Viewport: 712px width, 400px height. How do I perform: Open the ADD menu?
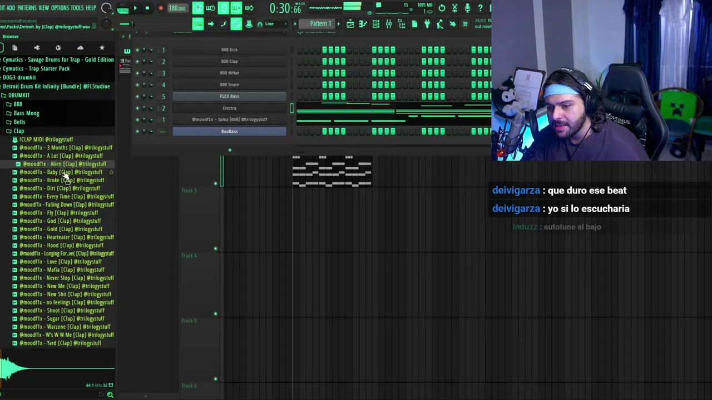(11, 8)
